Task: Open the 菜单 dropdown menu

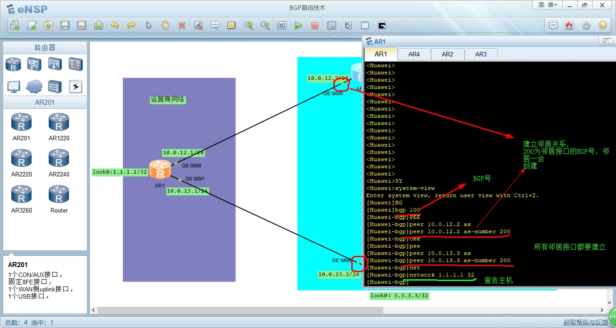Action: click(547, 5)
